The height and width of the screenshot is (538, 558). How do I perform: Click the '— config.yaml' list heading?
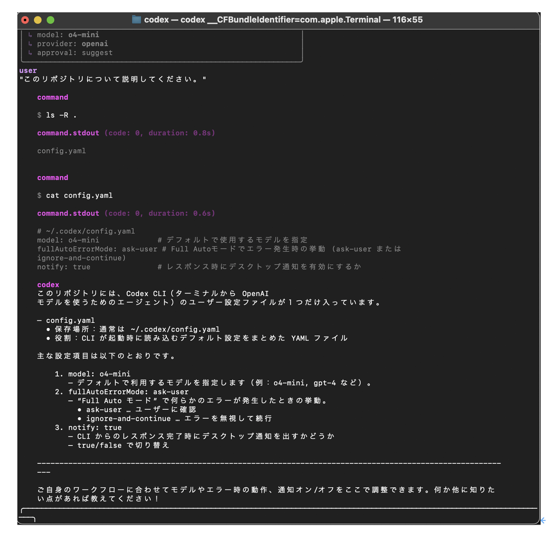coord(66,321)
